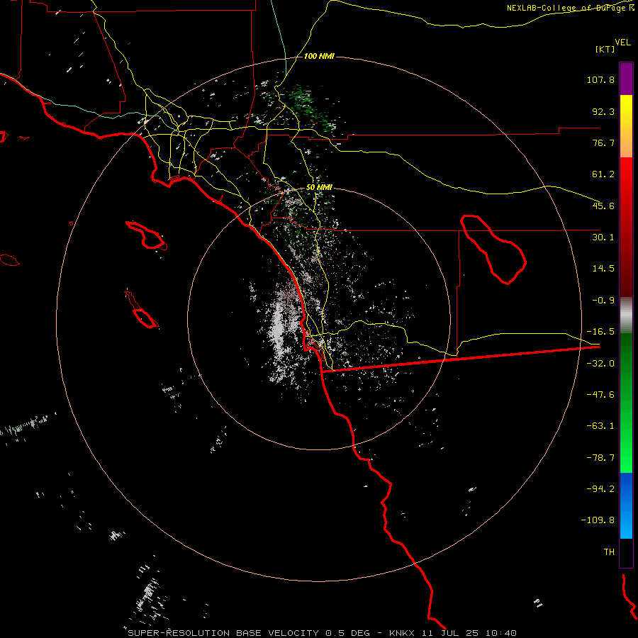Click the gray near-zero segment of the color bar

(626, 315)
